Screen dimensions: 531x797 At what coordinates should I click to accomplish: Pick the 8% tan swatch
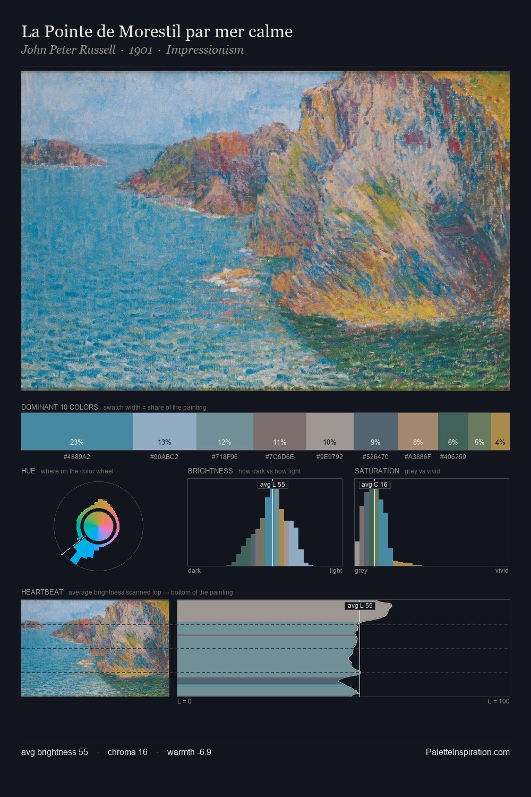pyautogui.click(x=418, y=431)
